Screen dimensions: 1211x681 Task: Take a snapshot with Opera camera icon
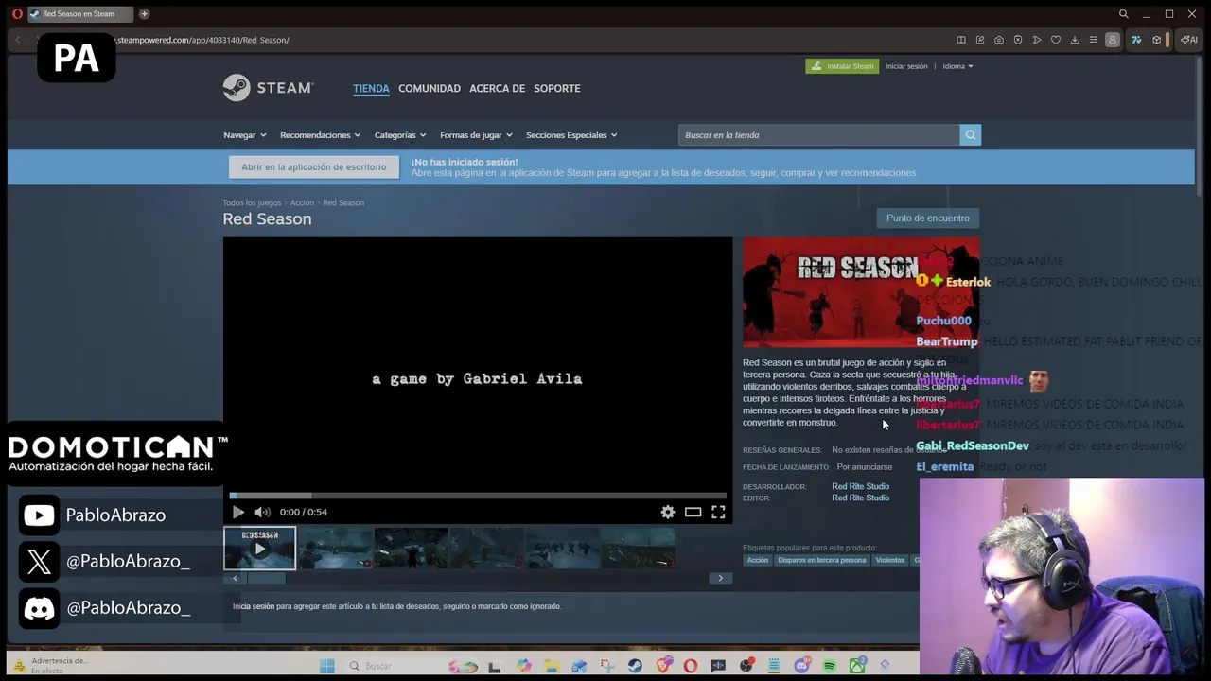999,40
